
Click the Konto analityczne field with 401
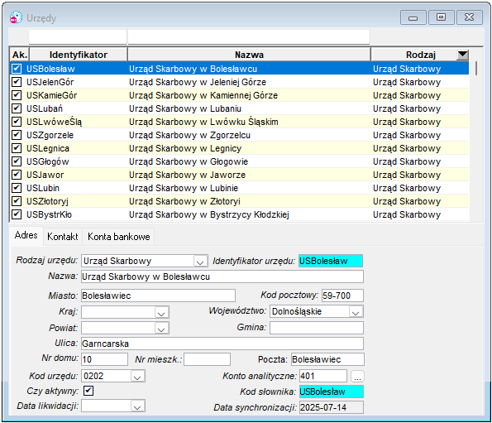[x=323, y=376]
